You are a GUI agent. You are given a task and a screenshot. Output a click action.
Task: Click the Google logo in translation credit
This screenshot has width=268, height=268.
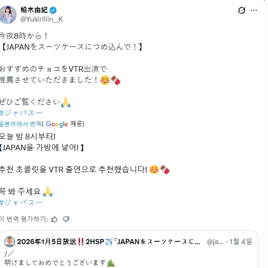57,124
